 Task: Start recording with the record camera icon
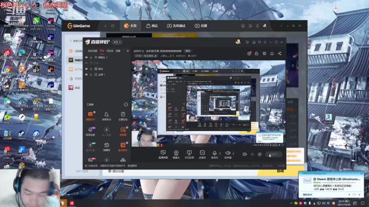point(245,154)
